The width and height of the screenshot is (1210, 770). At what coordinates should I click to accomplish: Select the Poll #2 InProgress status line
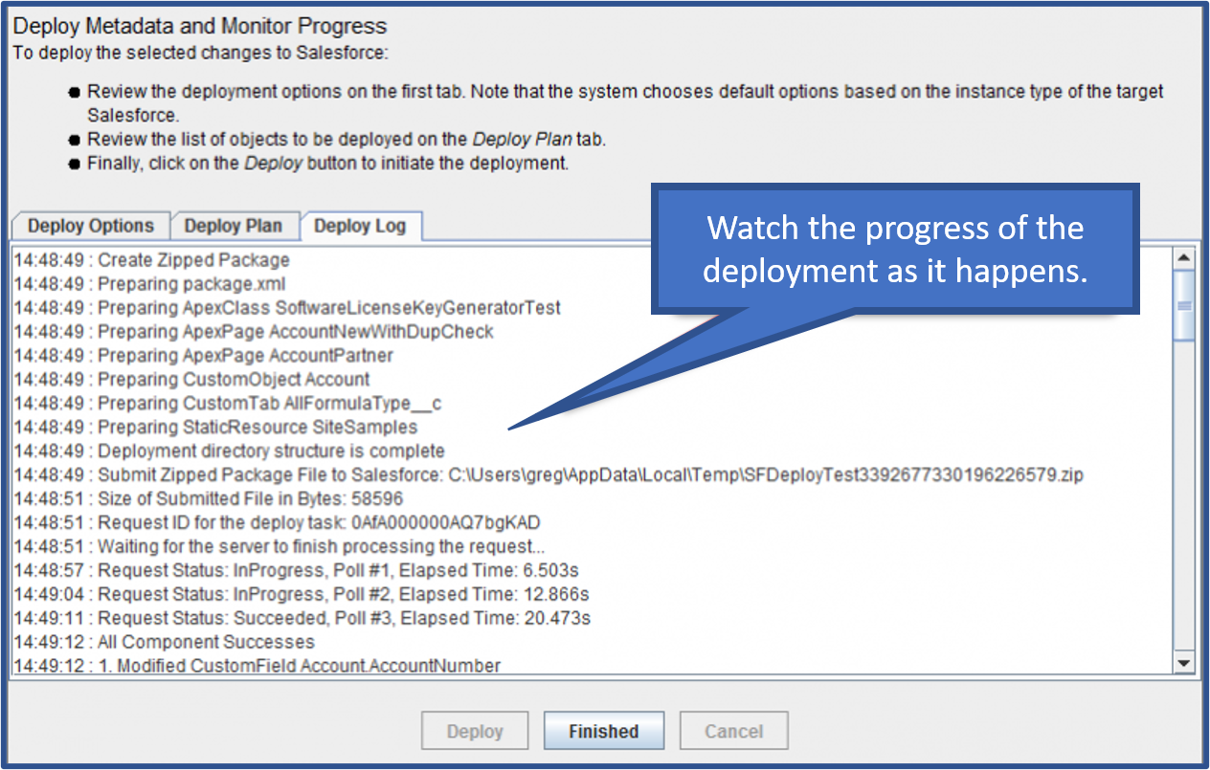302,595
